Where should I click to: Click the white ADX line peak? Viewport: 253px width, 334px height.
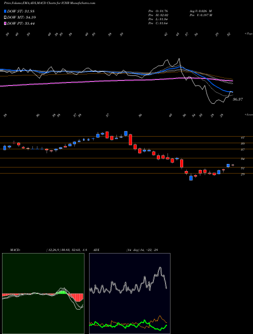160,268
